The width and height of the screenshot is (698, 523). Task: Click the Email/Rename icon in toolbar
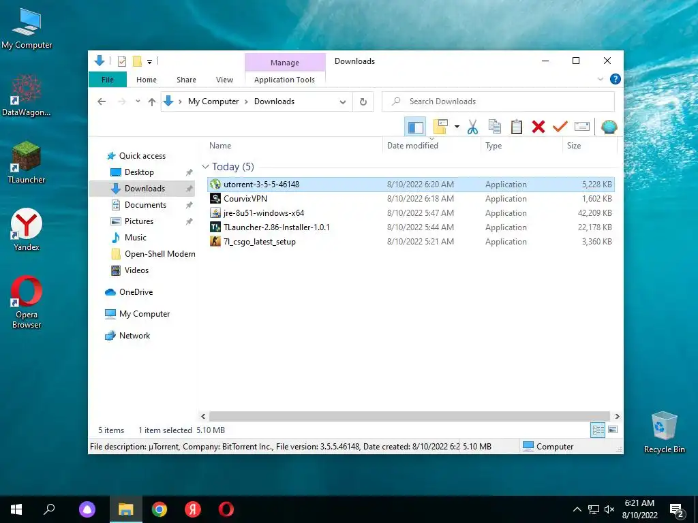582,127
